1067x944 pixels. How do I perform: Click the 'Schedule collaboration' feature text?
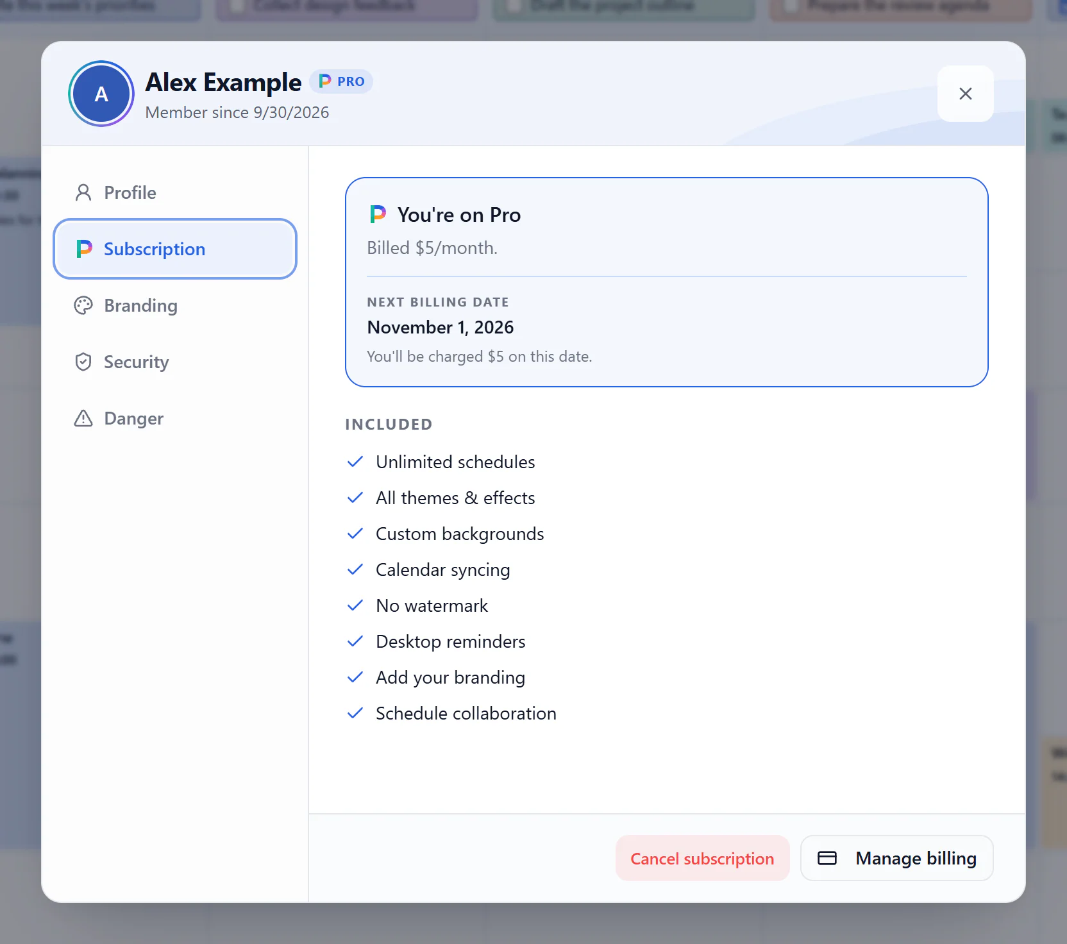tap(466, 713)
